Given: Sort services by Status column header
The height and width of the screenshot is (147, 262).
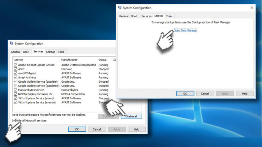Looking at the screenshot, I should [103, 60].
